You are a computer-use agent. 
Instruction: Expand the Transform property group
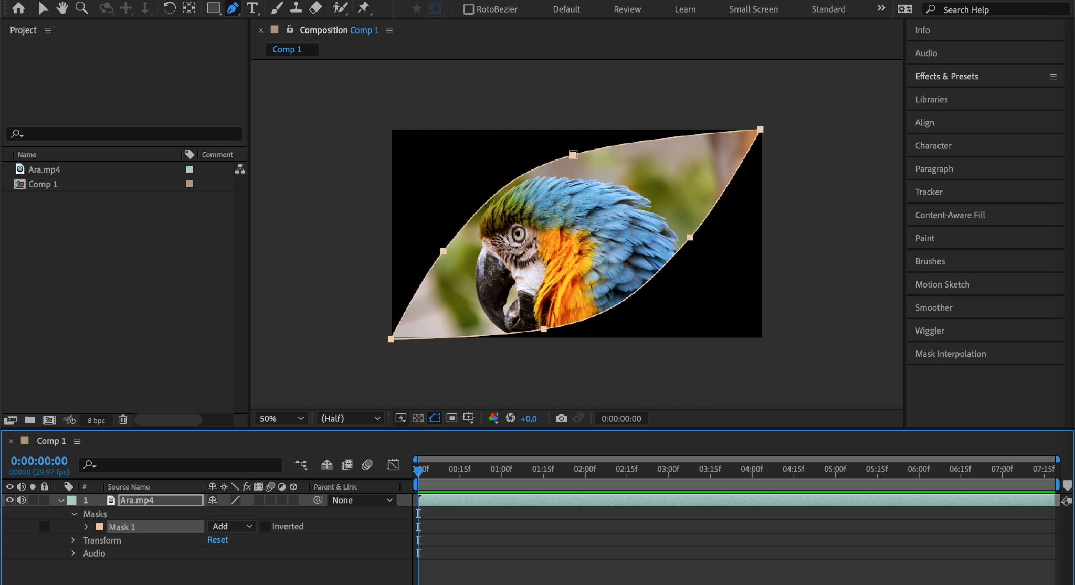point(73,540)
